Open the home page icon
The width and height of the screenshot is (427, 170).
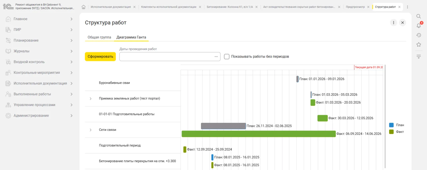(84, 7)
